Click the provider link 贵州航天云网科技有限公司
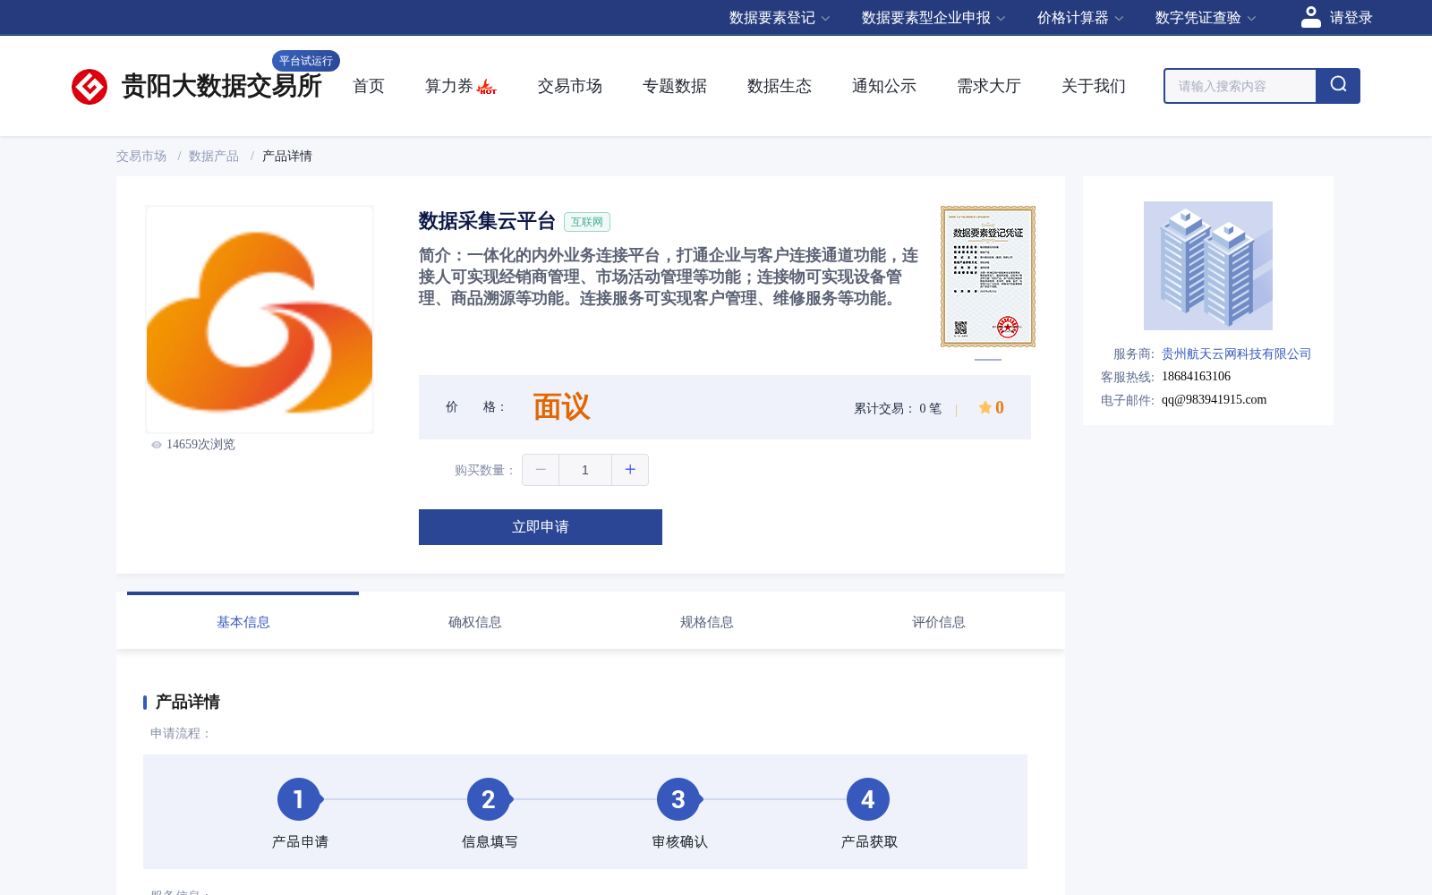1432x895 pixels. click(x=1236, y=354)
